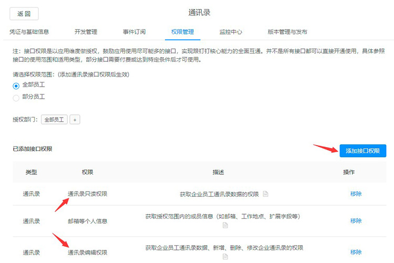This screenshot has height=263, width=394.
Task: Go to the 事件订阅 tab
Action: pos(134,32)
